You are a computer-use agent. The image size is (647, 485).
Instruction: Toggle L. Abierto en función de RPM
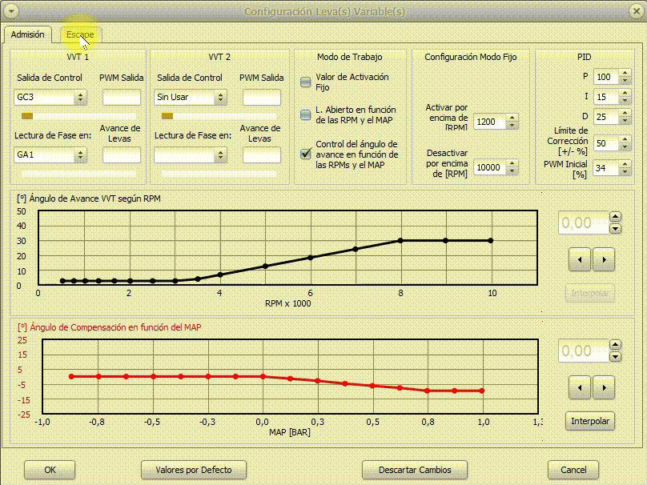(306, 115)
